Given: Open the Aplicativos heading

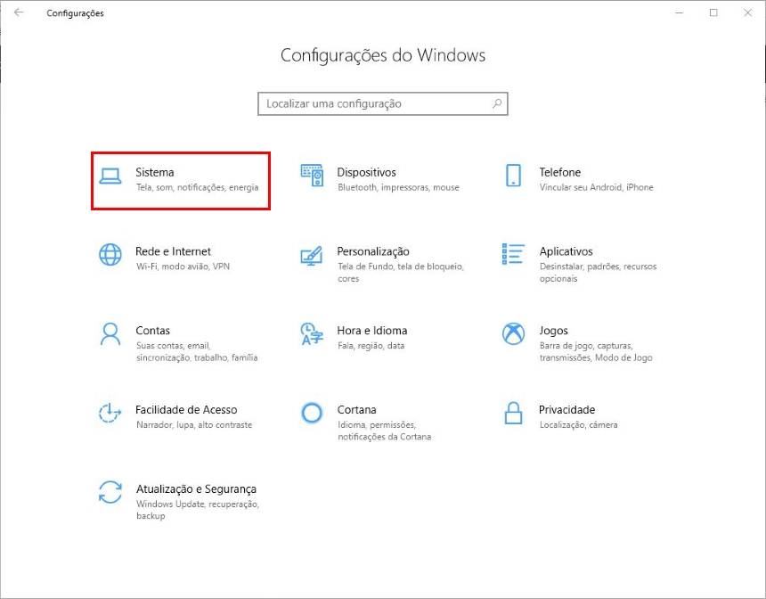Looking at the screenshot, I should [566, 251].
